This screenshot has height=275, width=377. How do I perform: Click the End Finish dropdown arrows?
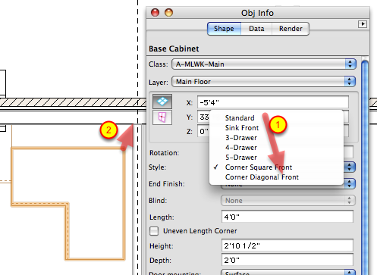point(350,183)
